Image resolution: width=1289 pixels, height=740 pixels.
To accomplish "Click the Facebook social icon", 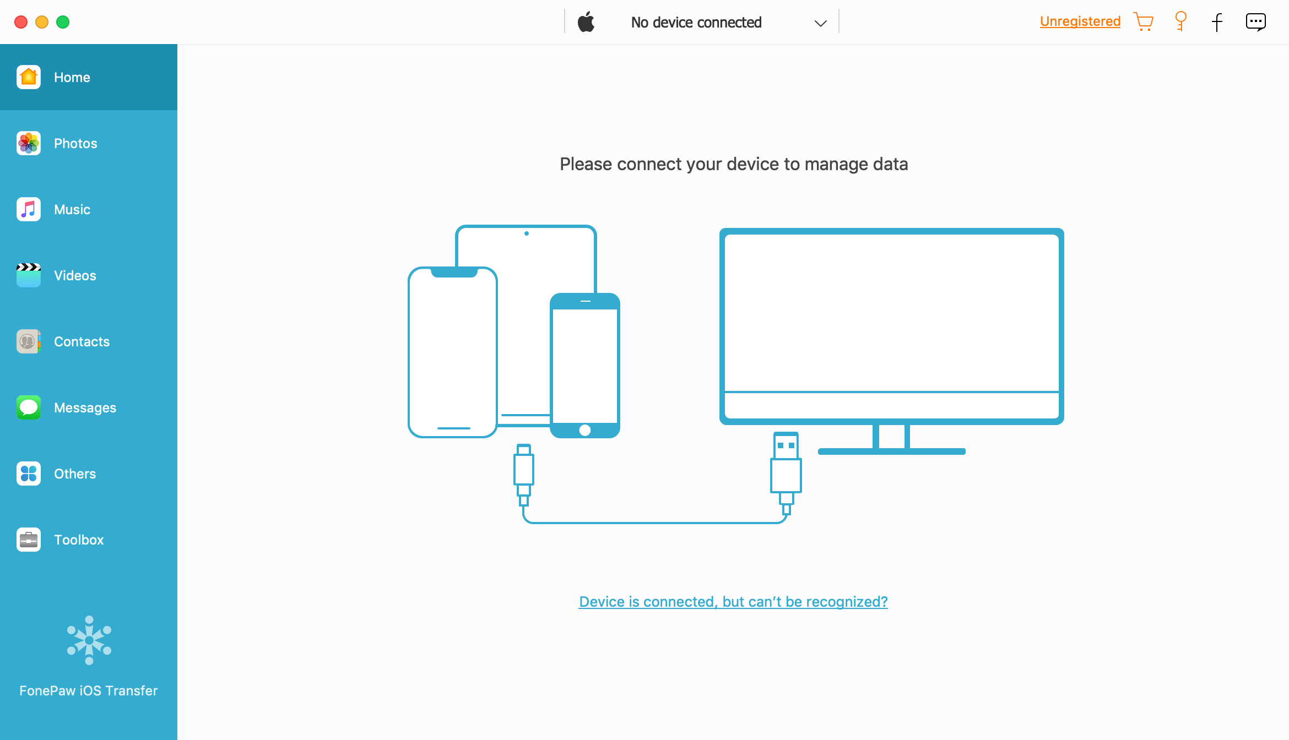I will (1217, 22).
